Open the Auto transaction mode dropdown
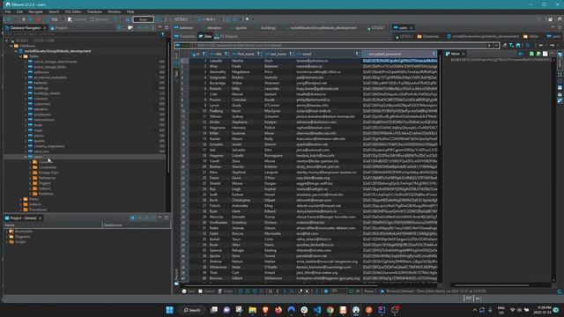 (x=143, y=19)
